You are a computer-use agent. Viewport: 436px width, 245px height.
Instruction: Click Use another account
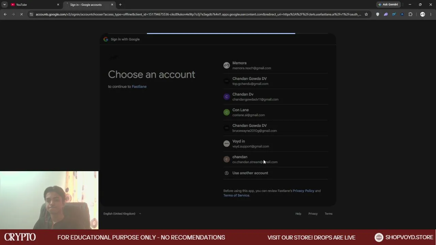click(276, 173)
